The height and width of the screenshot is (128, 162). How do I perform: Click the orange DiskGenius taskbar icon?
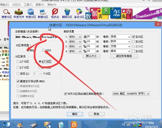(x=75, y=125)
